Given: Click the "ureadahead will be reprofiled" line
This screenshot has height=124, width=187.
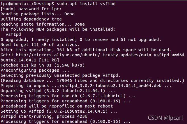Looking at the screenshot, I should 57,106.
